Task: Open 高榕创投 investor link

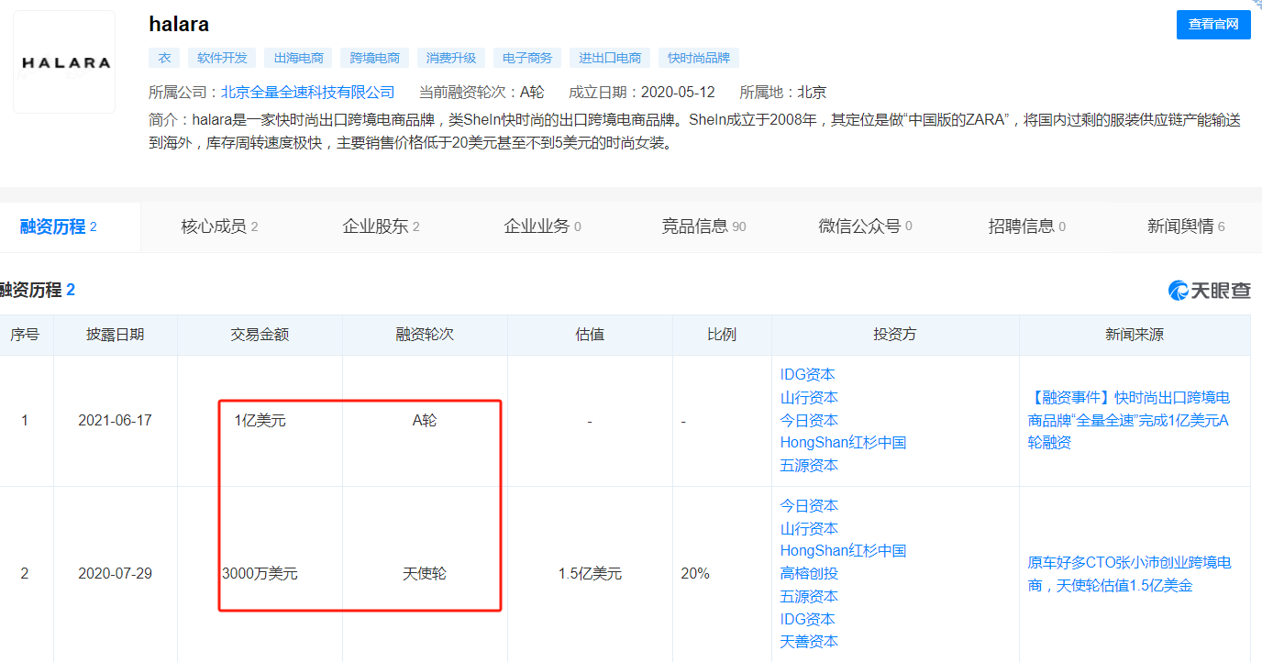Action: [x=809, y=573]
